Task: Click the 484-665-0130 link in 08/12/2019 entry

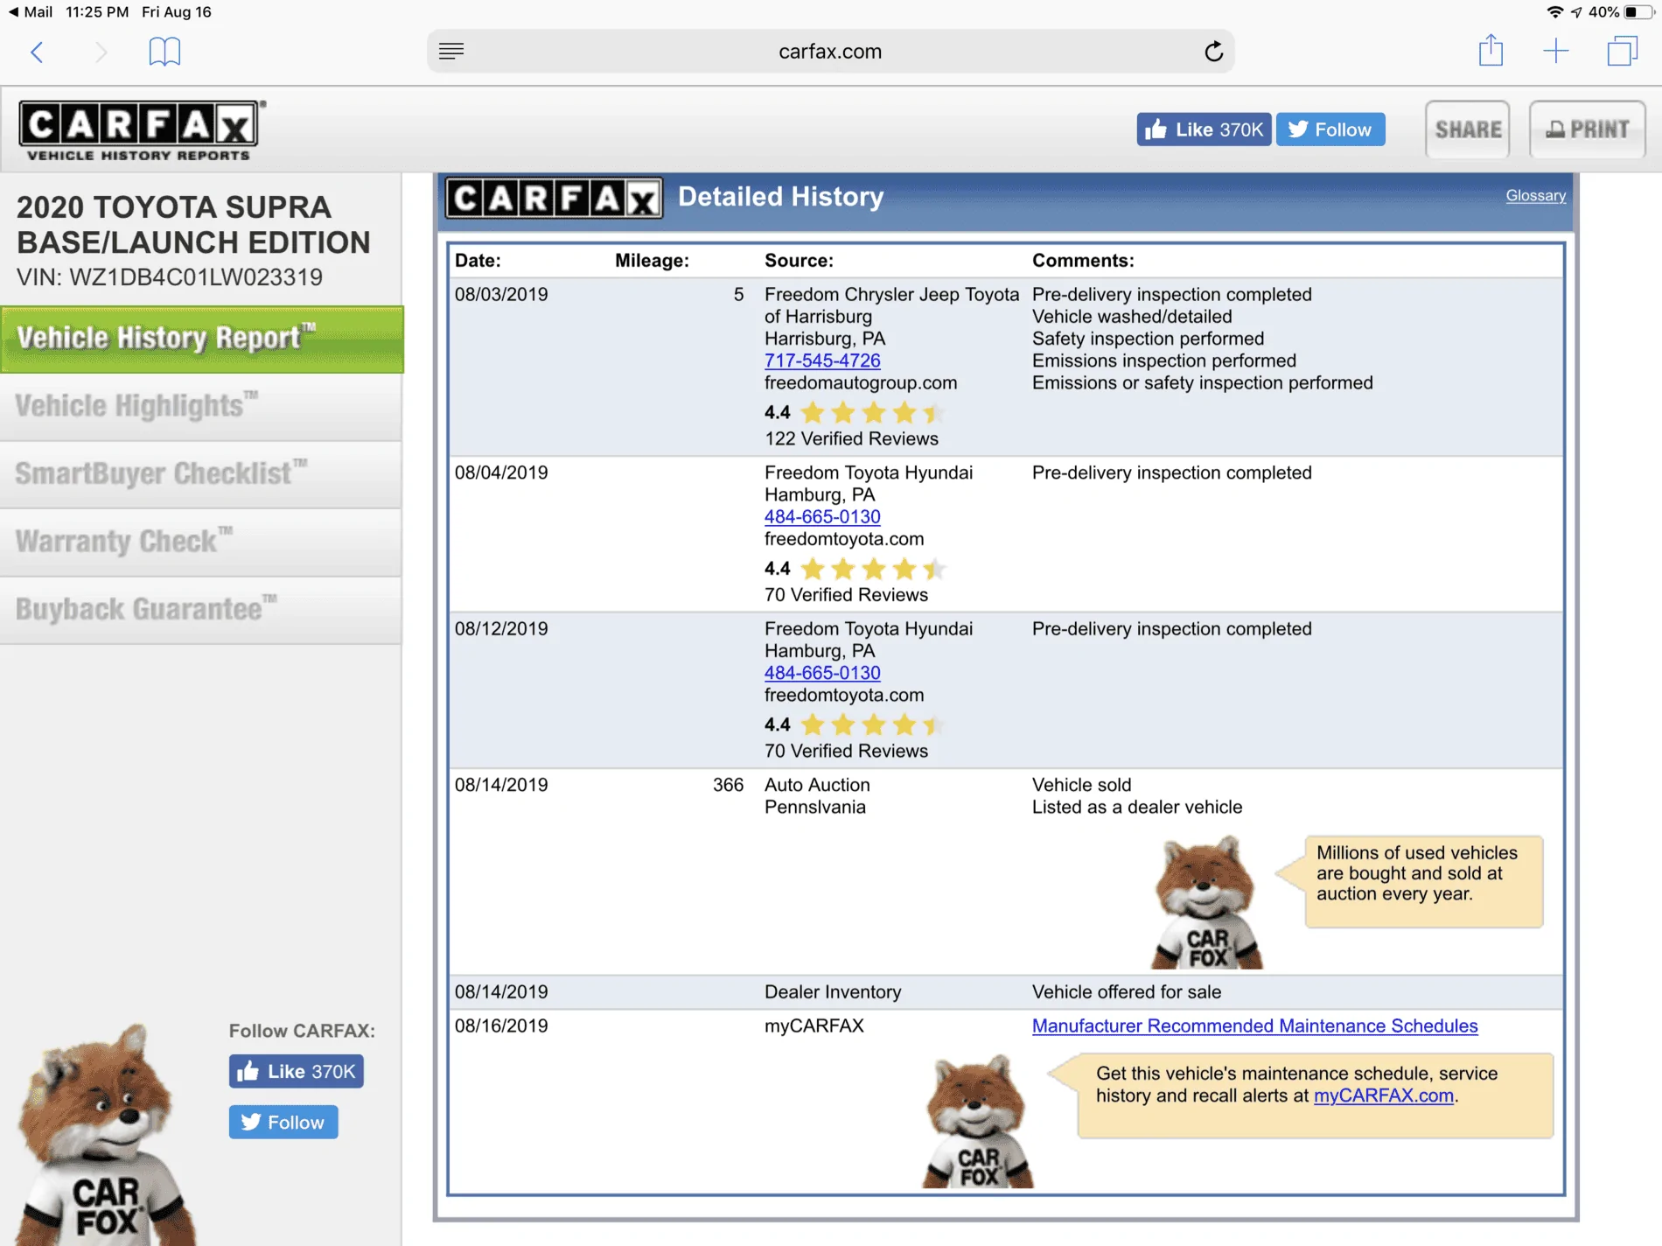Action: coord(822,673)
